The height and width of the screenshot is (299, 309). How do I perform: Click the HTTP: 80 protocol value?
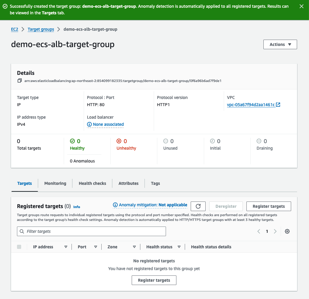(96, 105)
